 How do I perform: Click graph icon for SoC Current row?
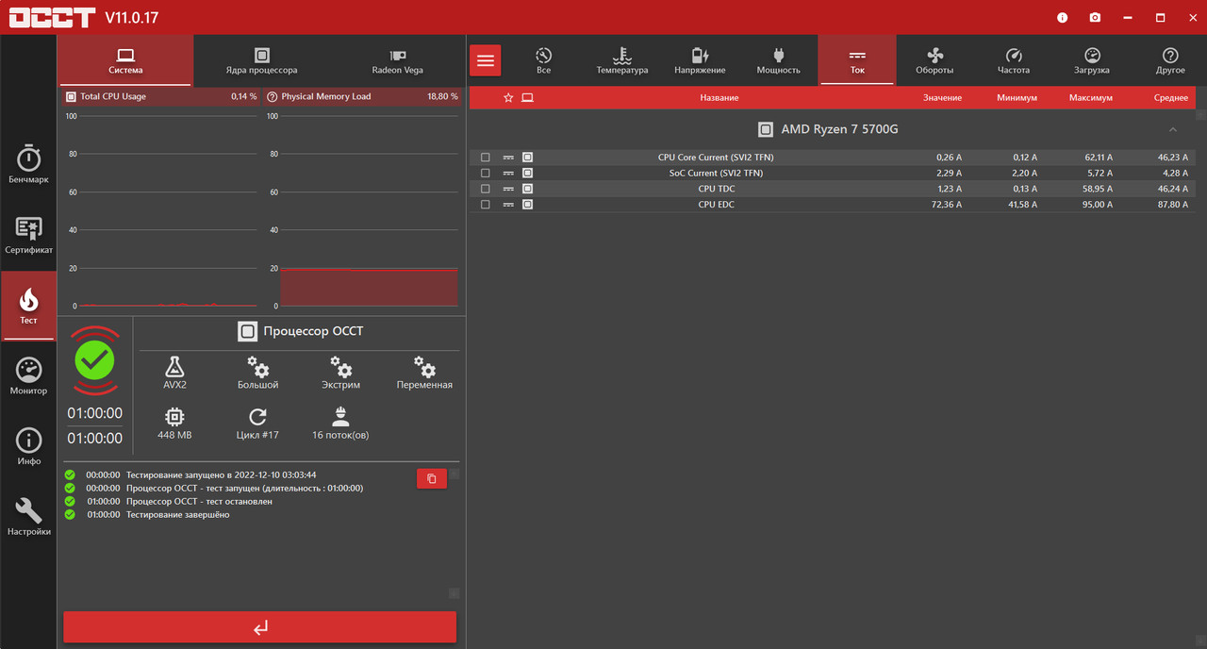[508, 174]
